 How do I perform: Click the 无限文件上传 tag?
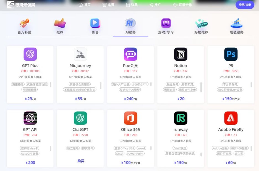pos(187,90)
